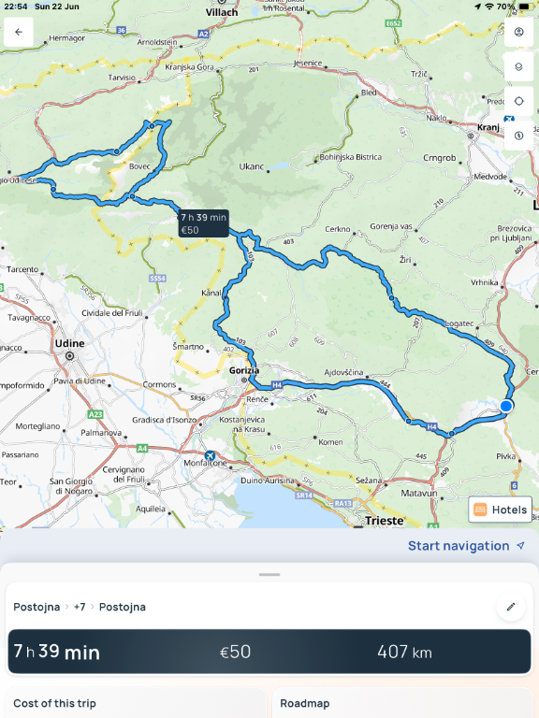
Task: Tap the back arrow button
Action: [19, 32]
